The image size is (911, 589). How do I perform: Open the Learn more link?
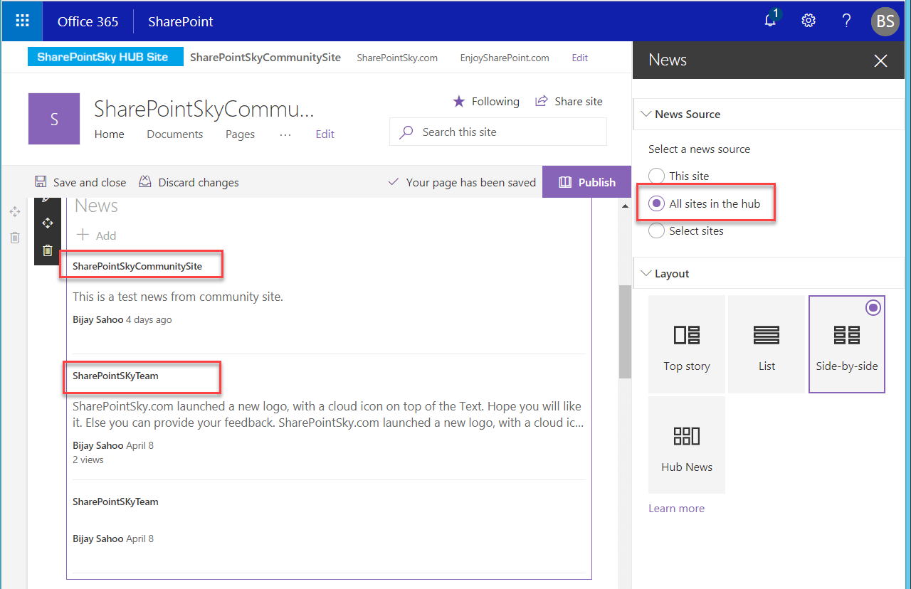pyautogui.click(x=676, y=508)
